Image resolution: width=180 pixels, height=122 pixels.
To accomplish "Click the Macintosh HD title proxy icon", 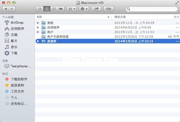I will pyautogui.click(x=78, y=3).
